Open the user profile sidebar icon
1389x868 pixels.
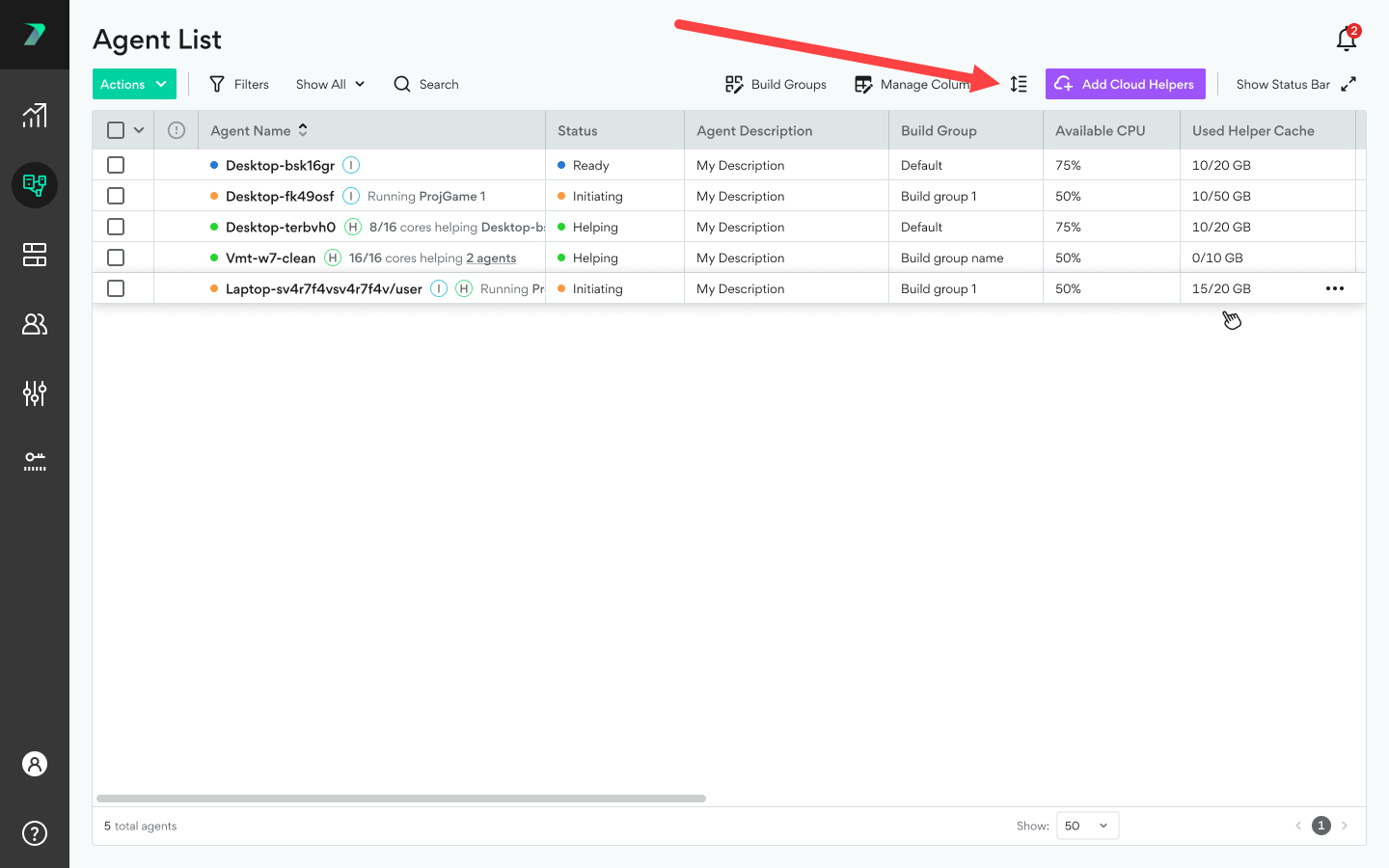coord(35,764)
